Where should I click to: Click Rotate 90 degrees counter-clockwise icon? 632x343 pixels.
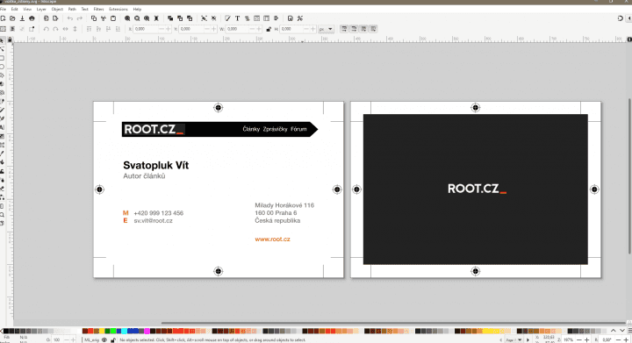coord(46,29)
